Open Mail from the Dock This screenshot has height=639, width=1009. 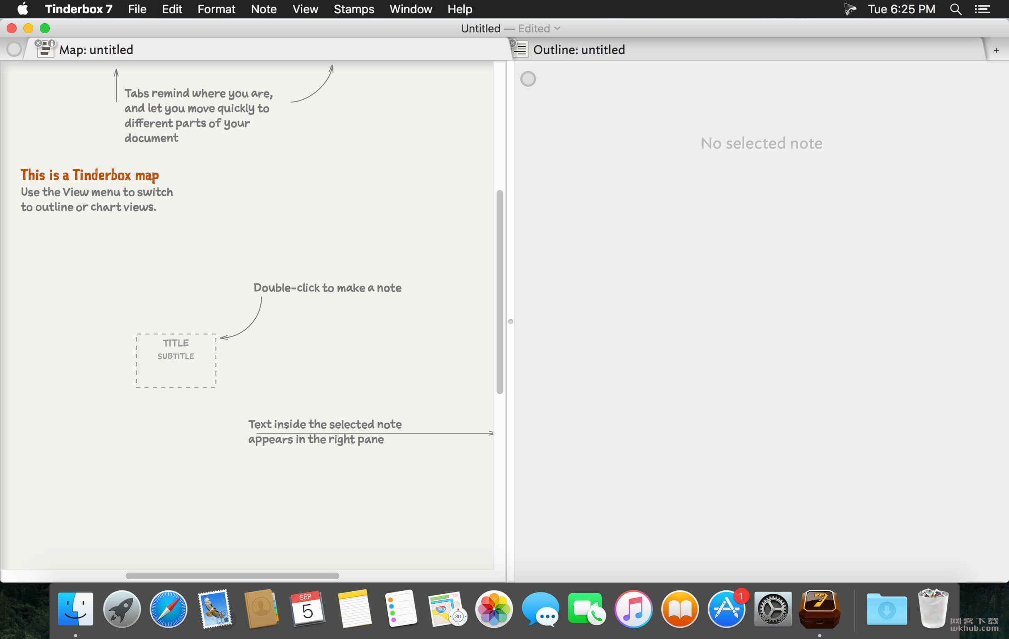pos(215,609)
